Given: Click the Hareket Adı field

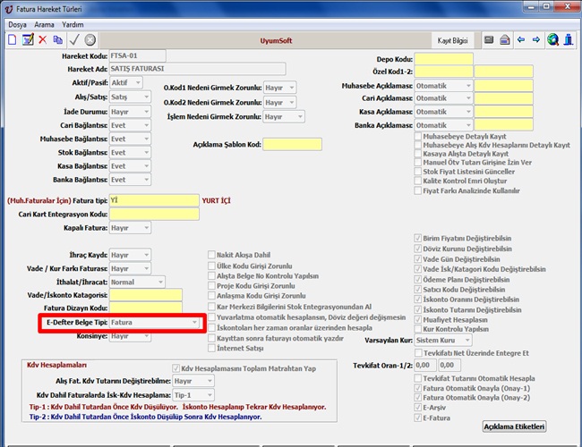Looking at the screenshot, I should 198,69.
